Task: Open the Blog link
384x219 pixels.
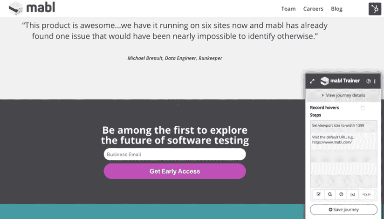Action: (336, 9)
